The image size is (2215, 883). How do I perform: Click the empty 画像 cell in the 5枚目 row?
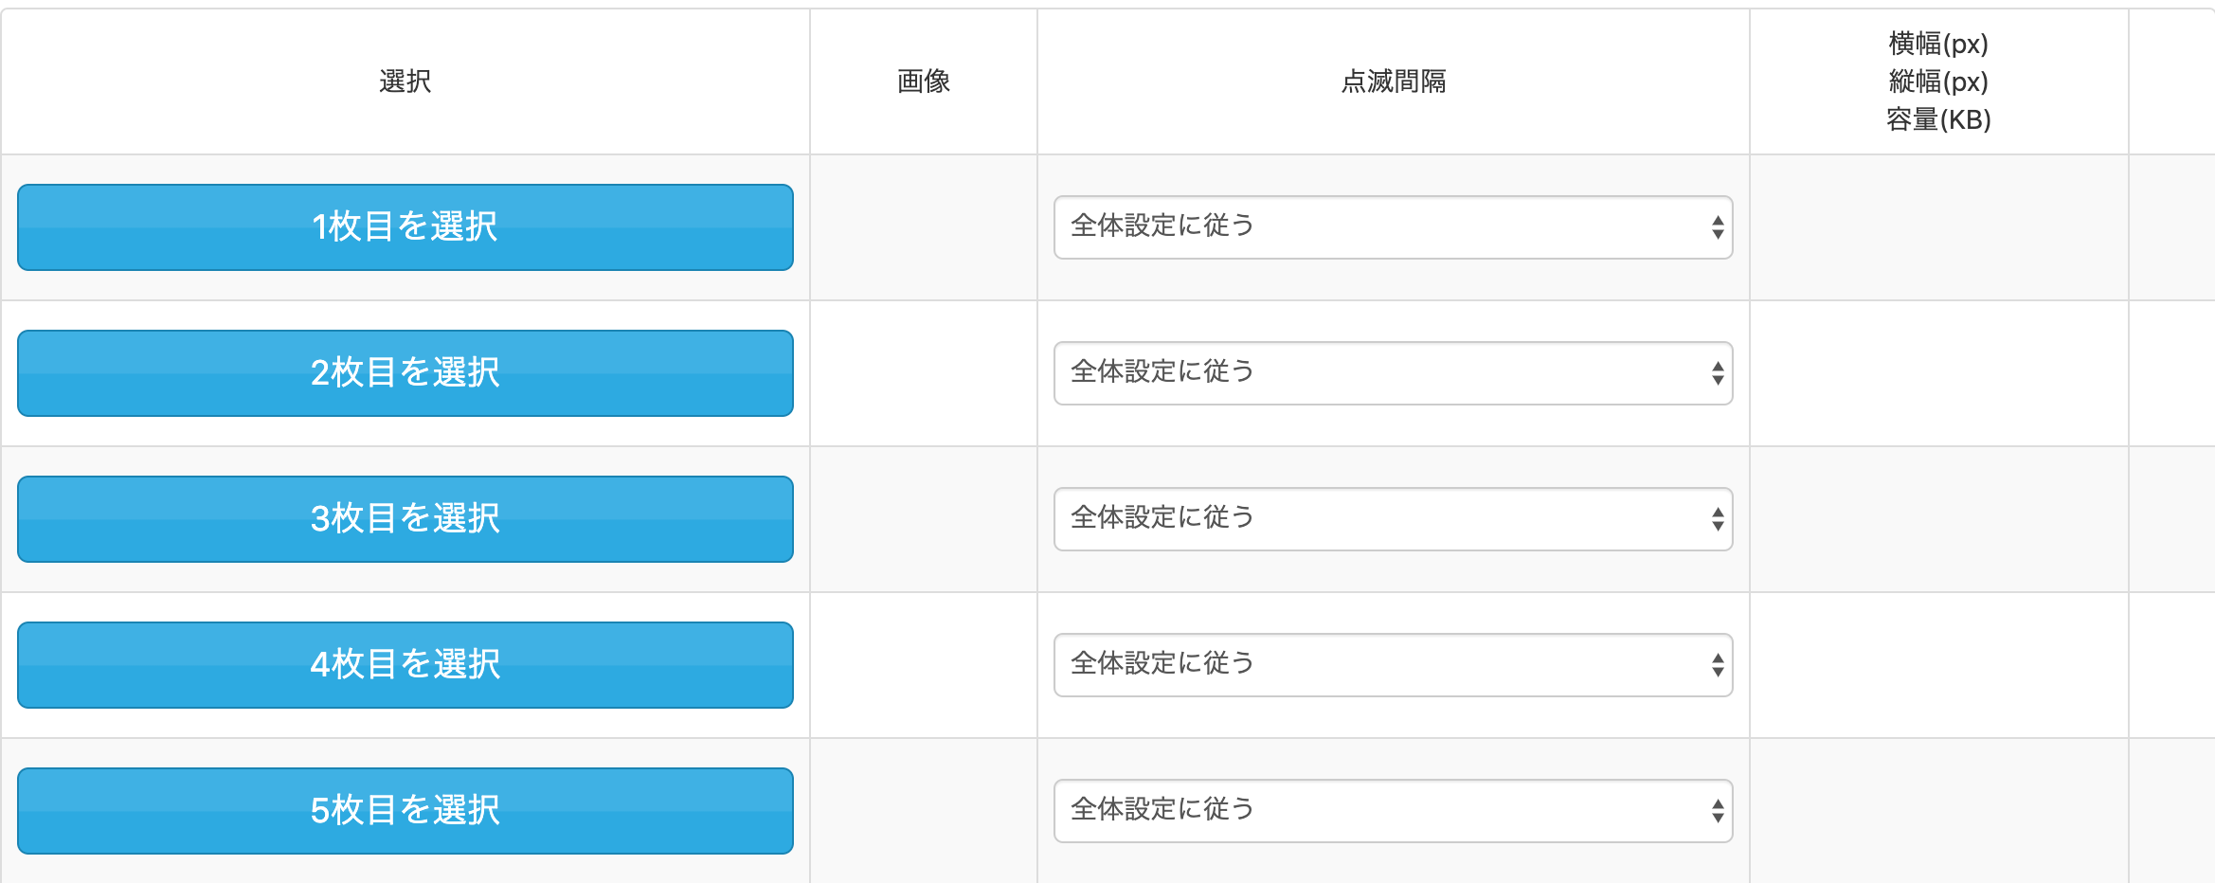click(x=924, y=811)
